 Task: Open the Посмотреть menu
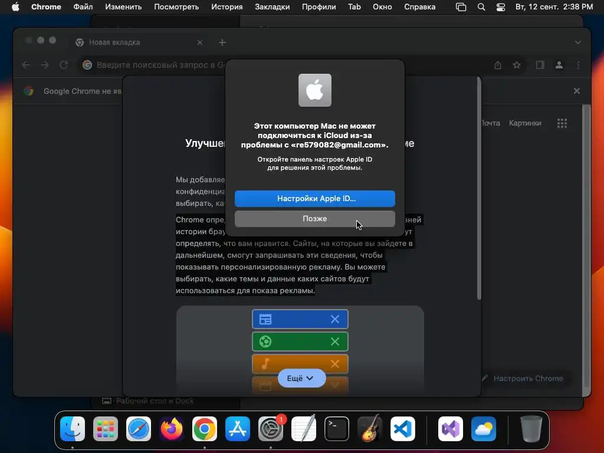[x=176, y=6]
